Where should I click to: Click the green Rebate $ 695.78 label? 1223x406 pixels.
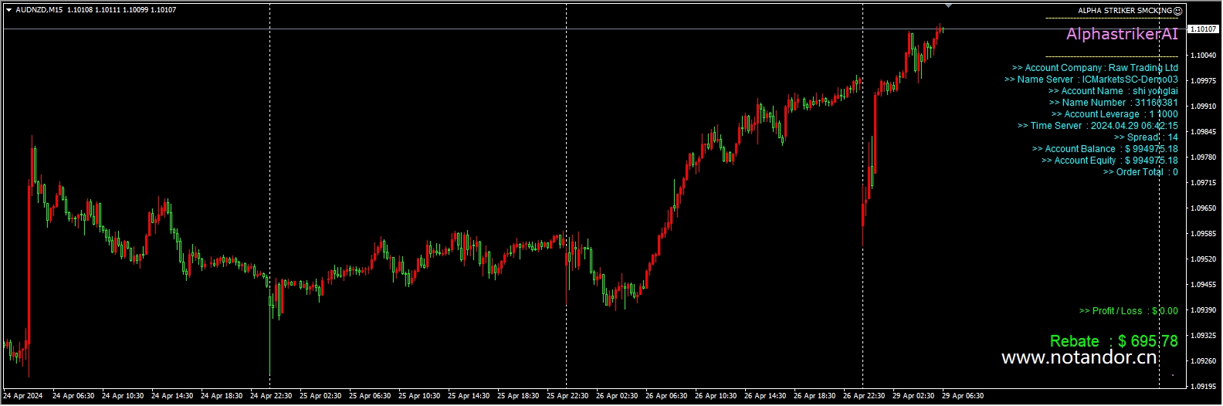point(1113,341)
